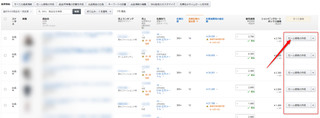Select セール価格の作成 in the recommendations bar
The height and width of the screenshot is (118, 320).
click(45, 4)
